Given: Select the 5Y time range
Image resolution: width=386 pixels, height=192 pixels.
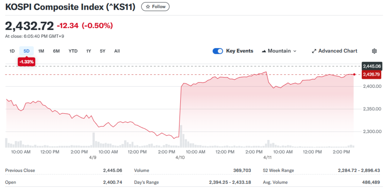Looking at the screenshot, I should pos(103,51).
